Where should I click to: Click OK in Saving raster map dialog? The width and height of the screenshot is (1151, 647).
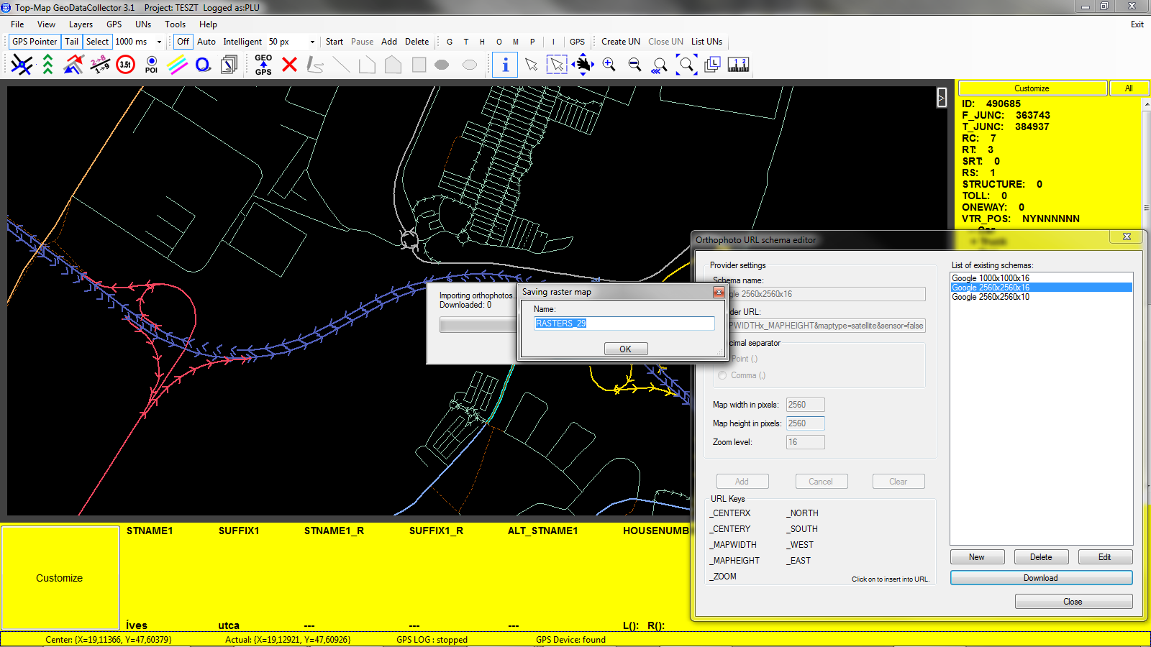tap(625, 349)
